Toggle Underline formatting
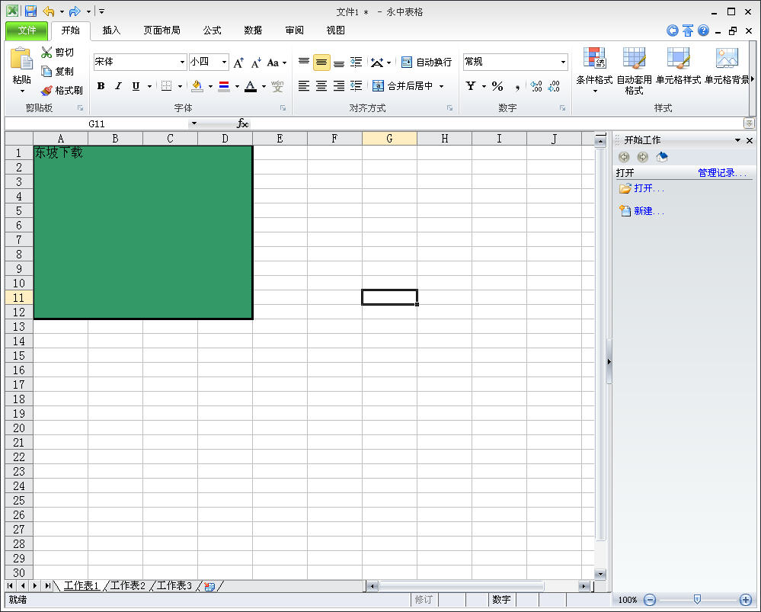The height and width of the screenshot is (612, 761). [x=136, y=86]
